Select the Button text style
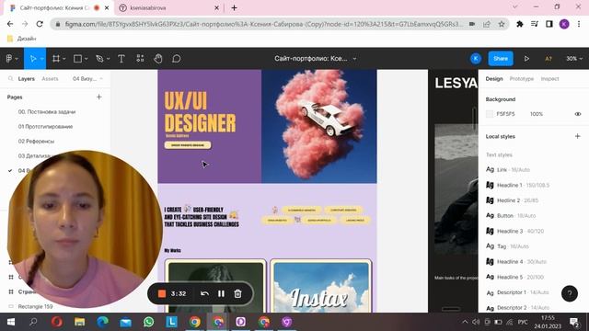 coord(511,216)
